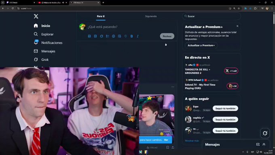Open a new browser tab
275x155 pixels.
[103, 3]
